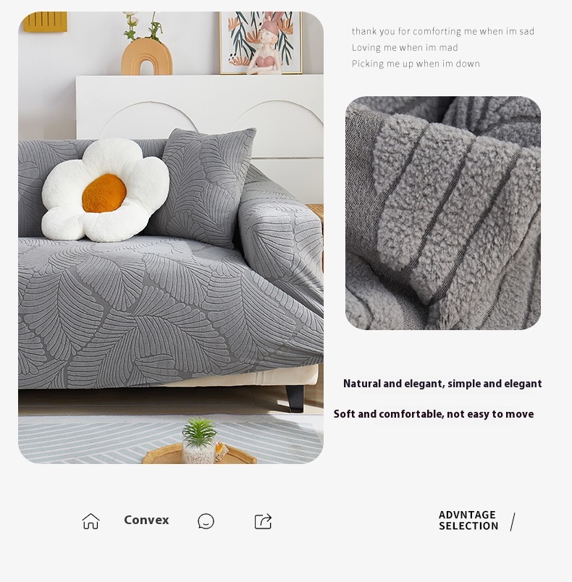The width and height of the screenshot is (572, 582).
Task: Open the grey sofa cover photo
Action: 171,237
